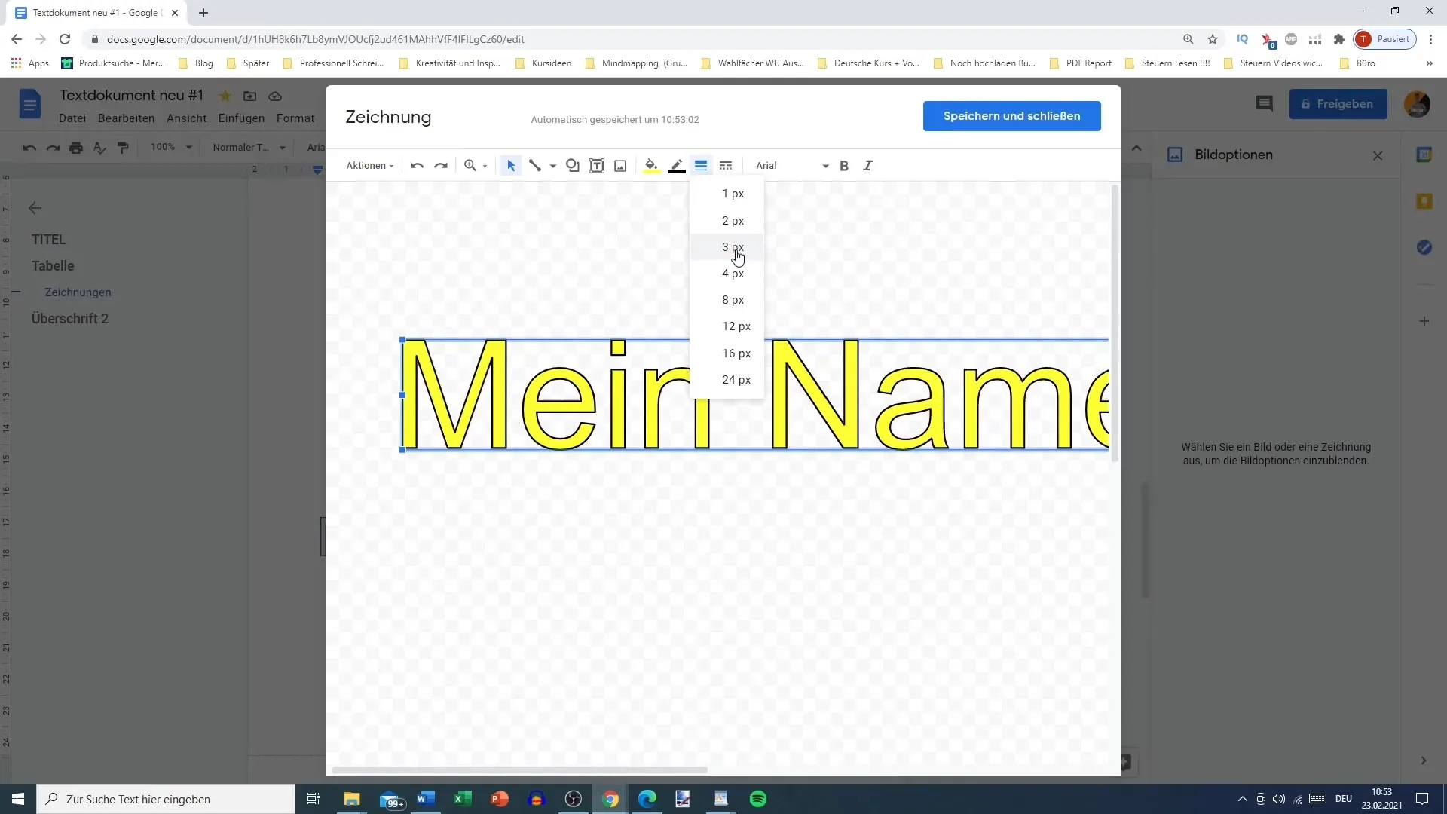This screenshot has height=814, width=1447.
Task: Click the undo icon in drawing toolbar
Action: pos(417,166)
